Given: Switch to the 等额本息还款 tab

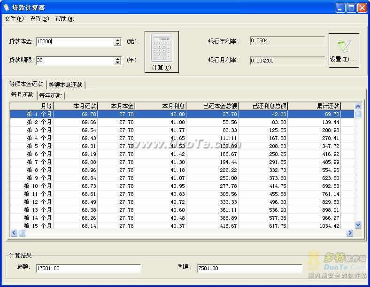Looking at the screenshot, I should (66, 85).
